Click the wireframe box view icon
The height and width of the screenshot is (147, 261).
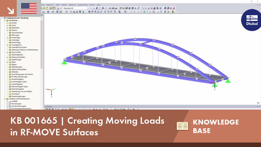point(98,12)
